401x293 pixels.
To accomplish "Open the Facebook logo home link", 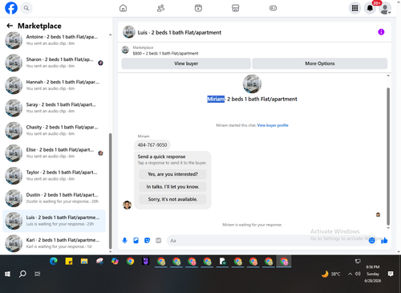I will pos(11,8).
